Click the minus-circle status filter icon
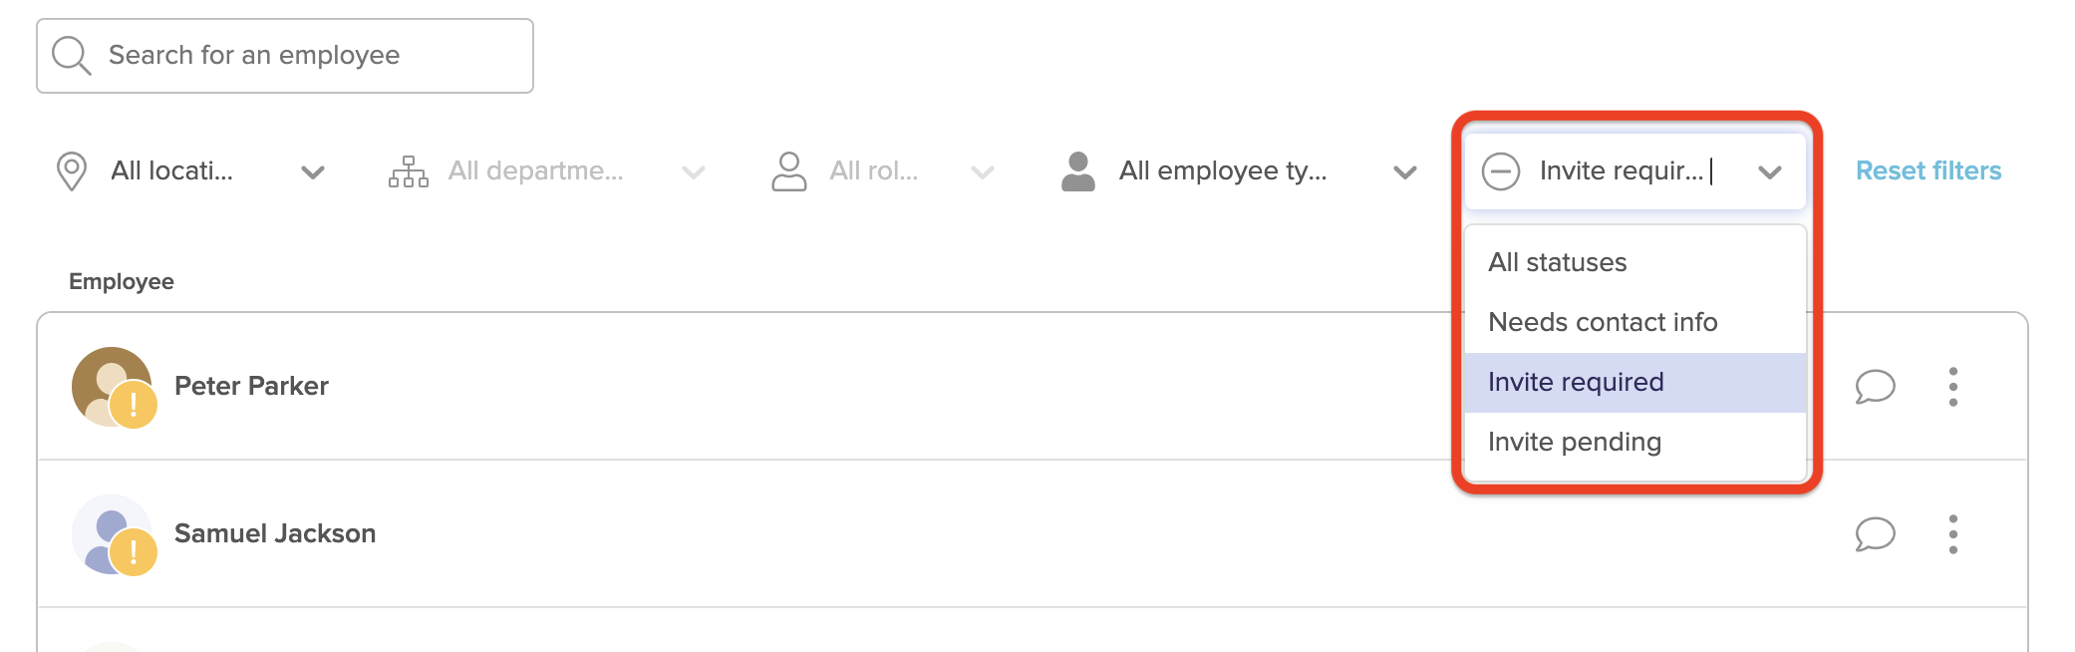This screenshot has height=652, width=2075. [1500, 170]
